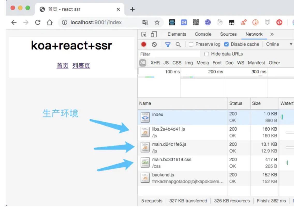Check Hide data URLs
294x214 pixels.
coord(207,54)
